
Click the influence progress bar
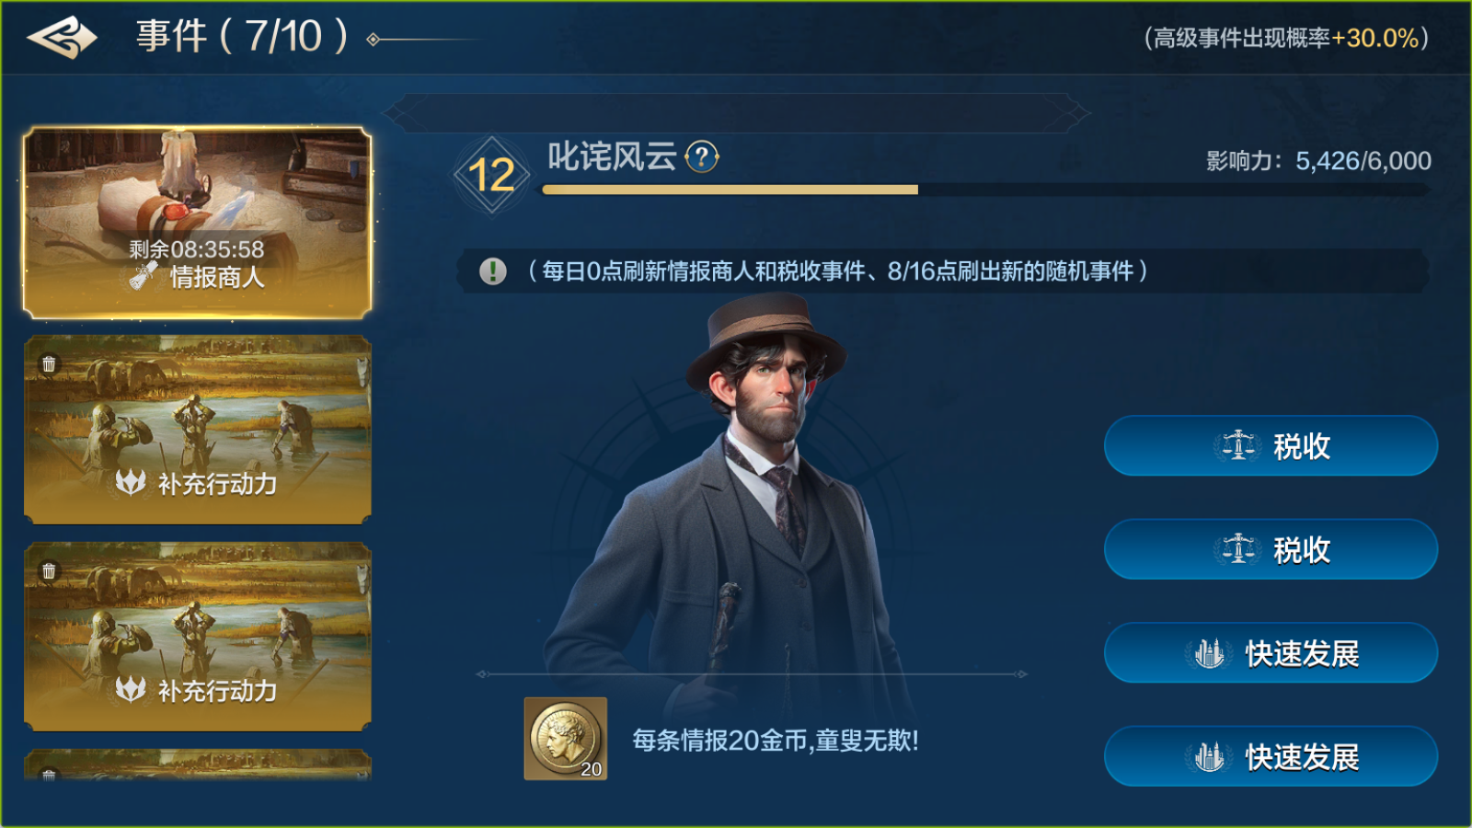986,190
